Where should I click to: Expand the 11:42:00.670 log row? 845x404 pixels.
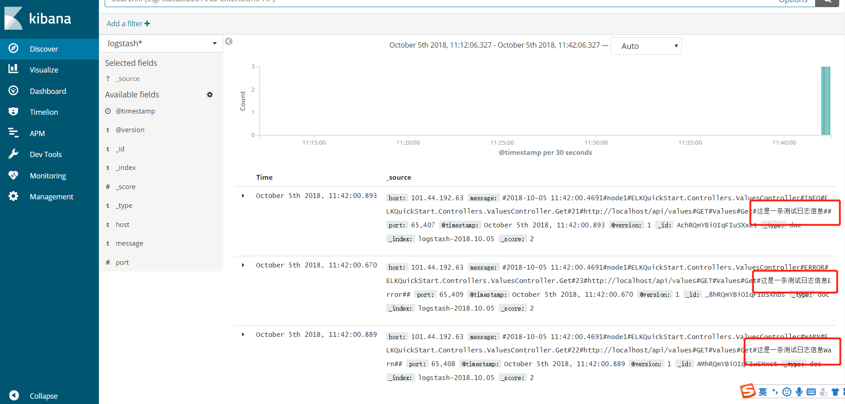243,265
